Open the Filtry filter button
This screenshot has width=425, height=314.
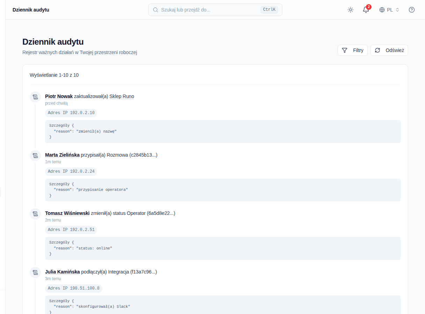pyautogui.click(x=353, y=50)
